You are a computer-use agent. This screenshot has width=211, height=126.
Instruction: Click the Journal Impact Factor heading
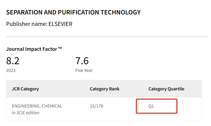(x=34, y=49)
